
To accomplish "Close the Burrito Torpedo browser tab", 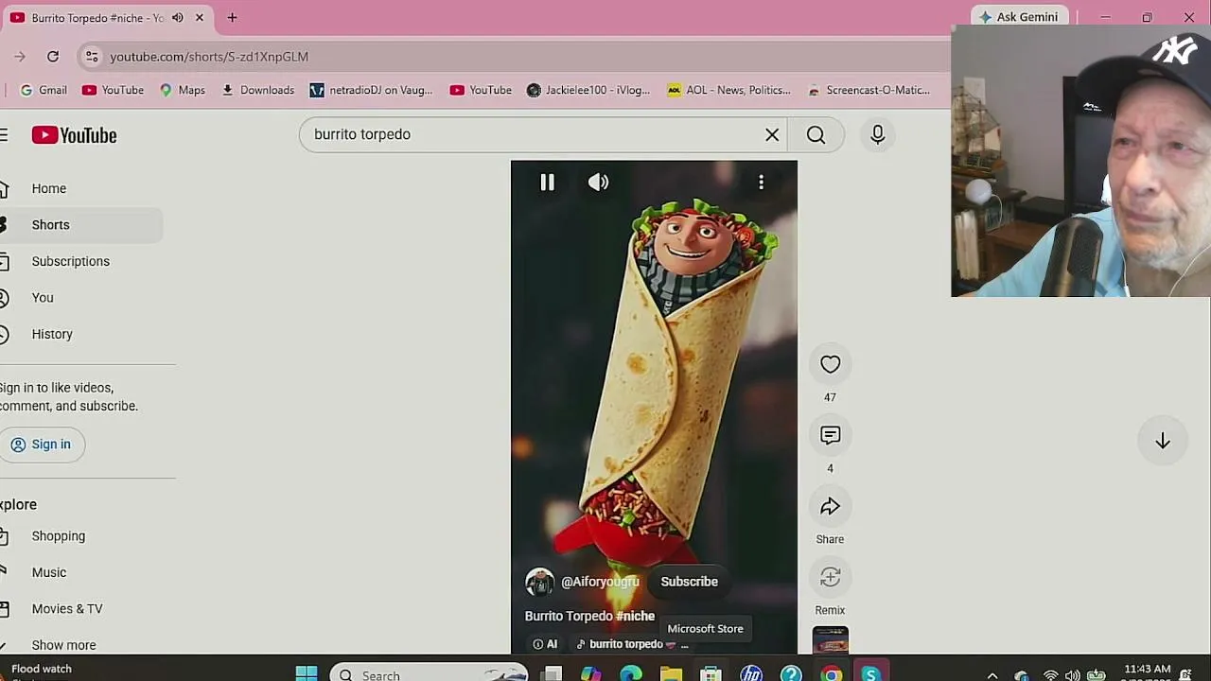I will point(200,18).
